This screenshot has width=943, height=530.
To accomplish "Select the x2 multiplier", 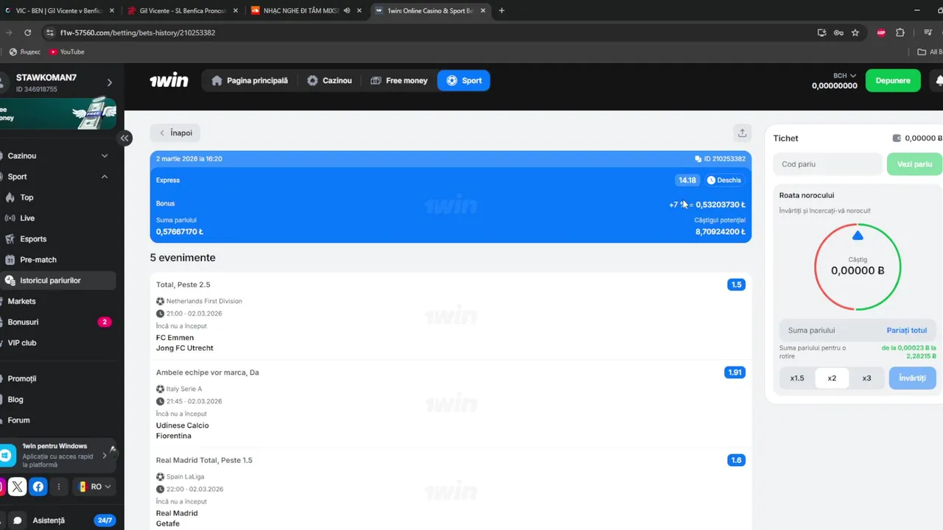I will pos(832,378).
